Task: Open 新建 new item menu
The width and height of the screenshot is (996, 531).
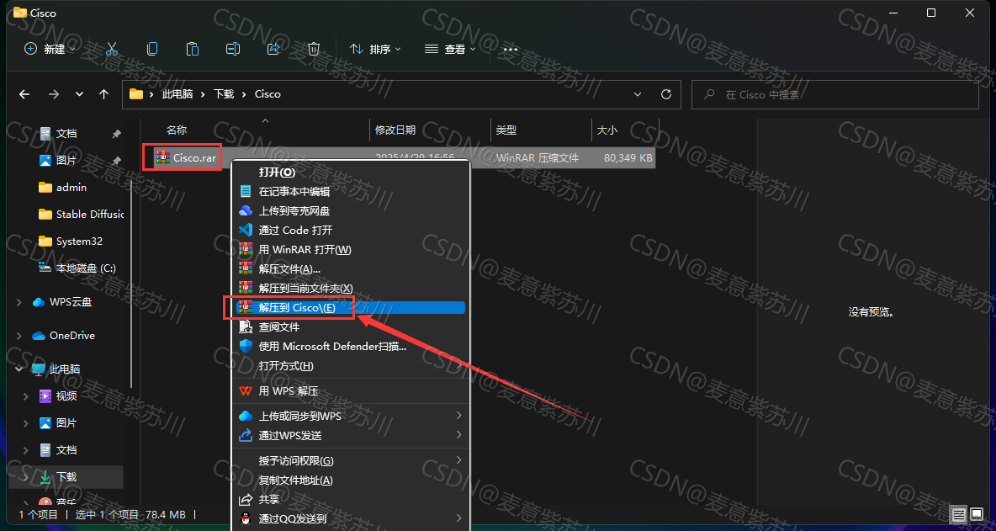Action: click(50, 49)
